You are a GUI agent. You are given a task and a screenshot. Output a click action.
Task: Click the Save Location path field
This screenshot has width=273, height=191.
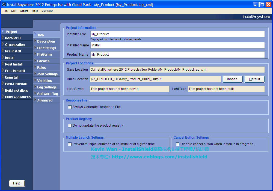[177, 70]
